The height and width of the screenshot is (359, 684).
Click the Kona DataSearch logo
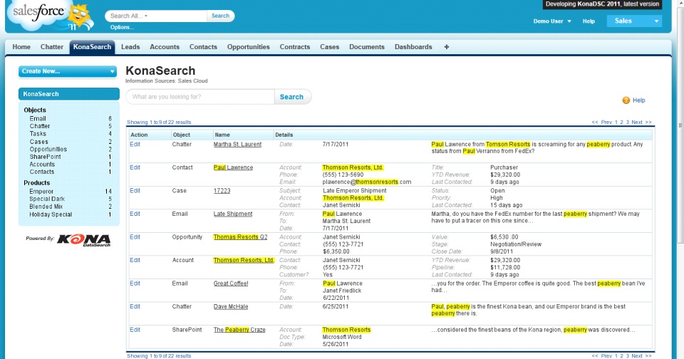point(84,240)
